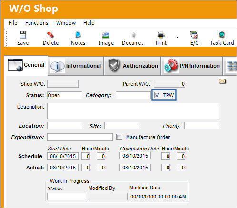
Task: Switch to the Authorization tab
Action: click(x=133, y=66)
